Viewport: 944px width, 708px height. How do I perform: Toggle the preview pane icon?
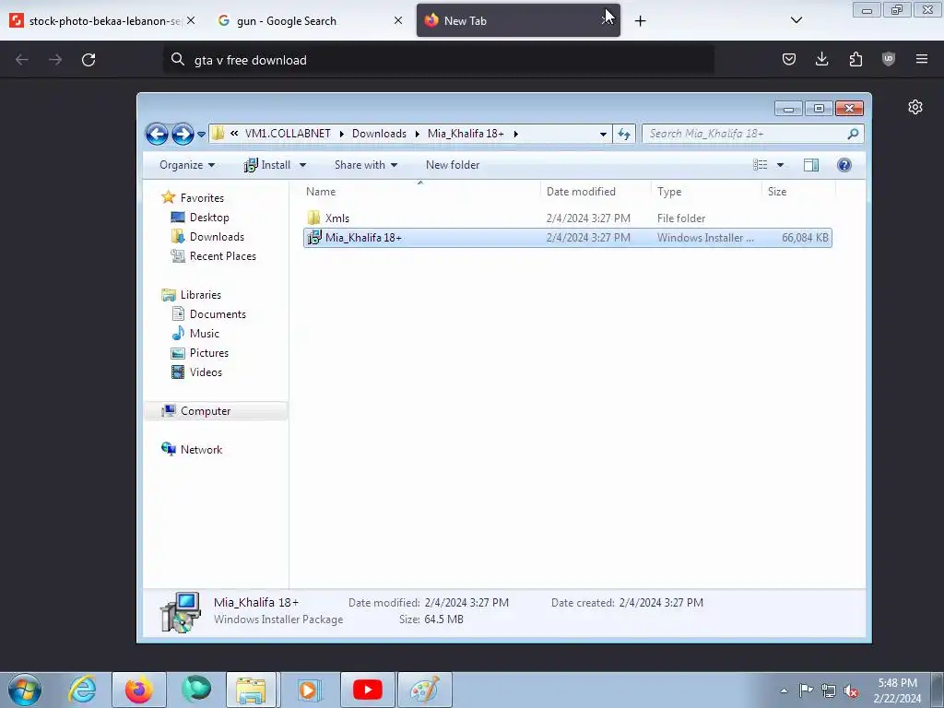point(811,165)
